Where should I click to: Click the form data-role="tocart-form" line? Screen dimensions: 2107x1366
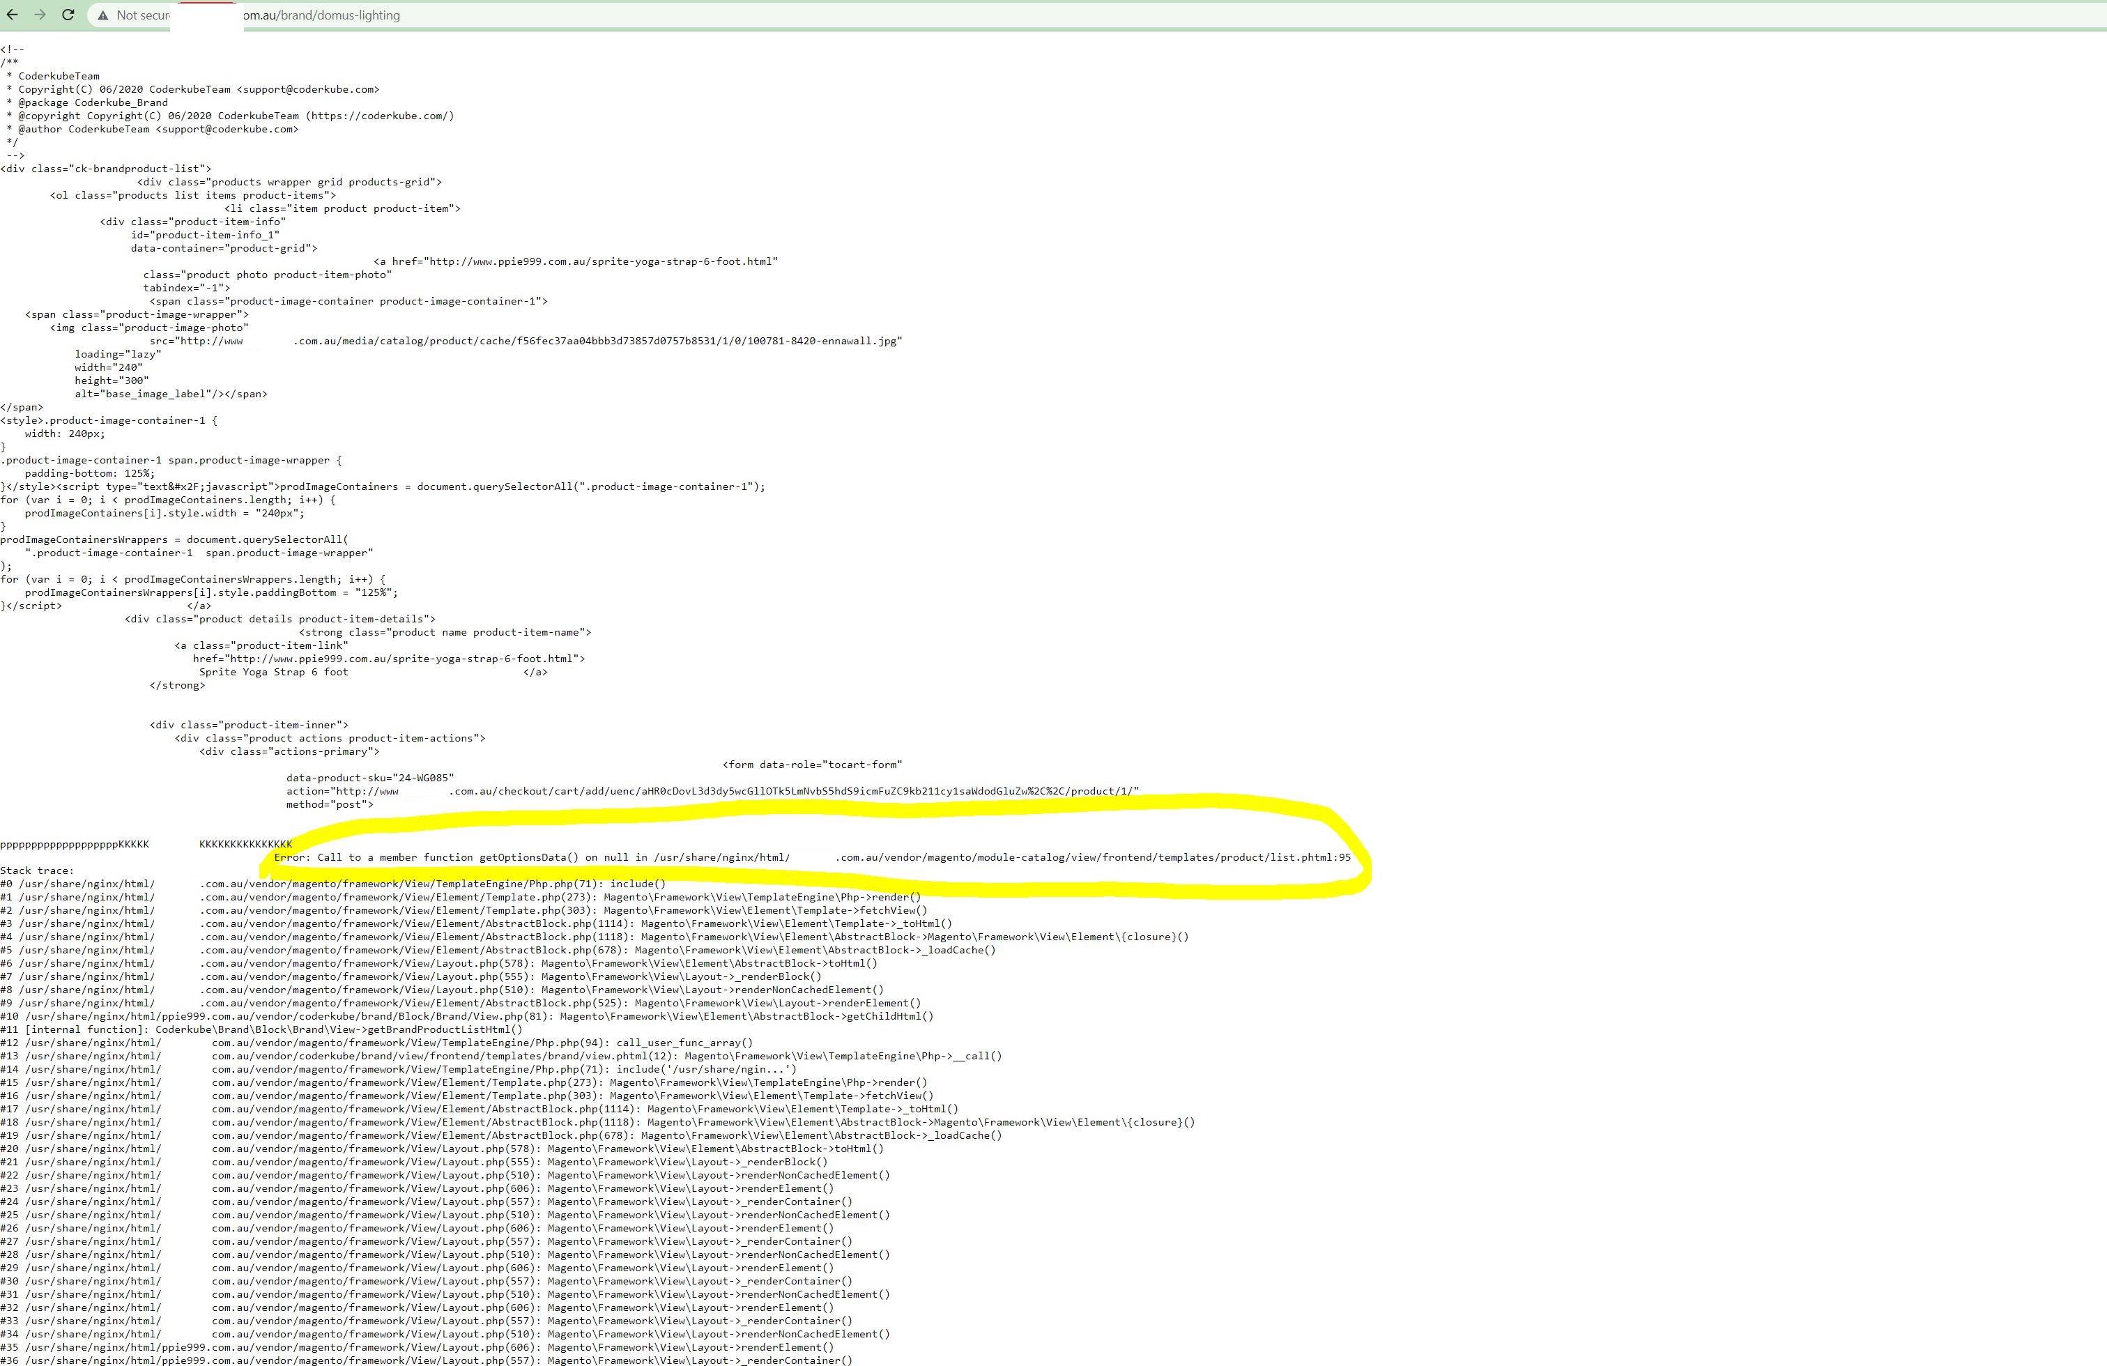click(x=812, y=764)
